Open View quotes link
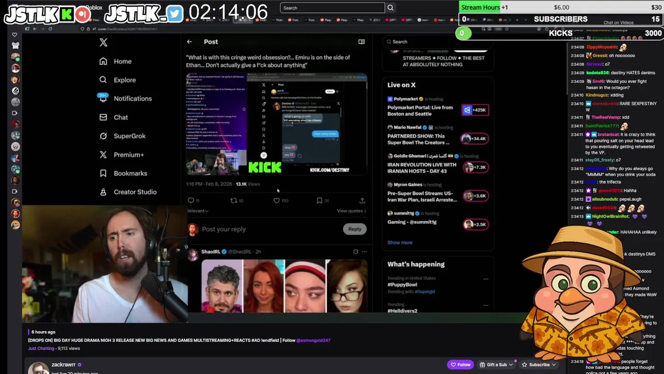 coord(351,211)
